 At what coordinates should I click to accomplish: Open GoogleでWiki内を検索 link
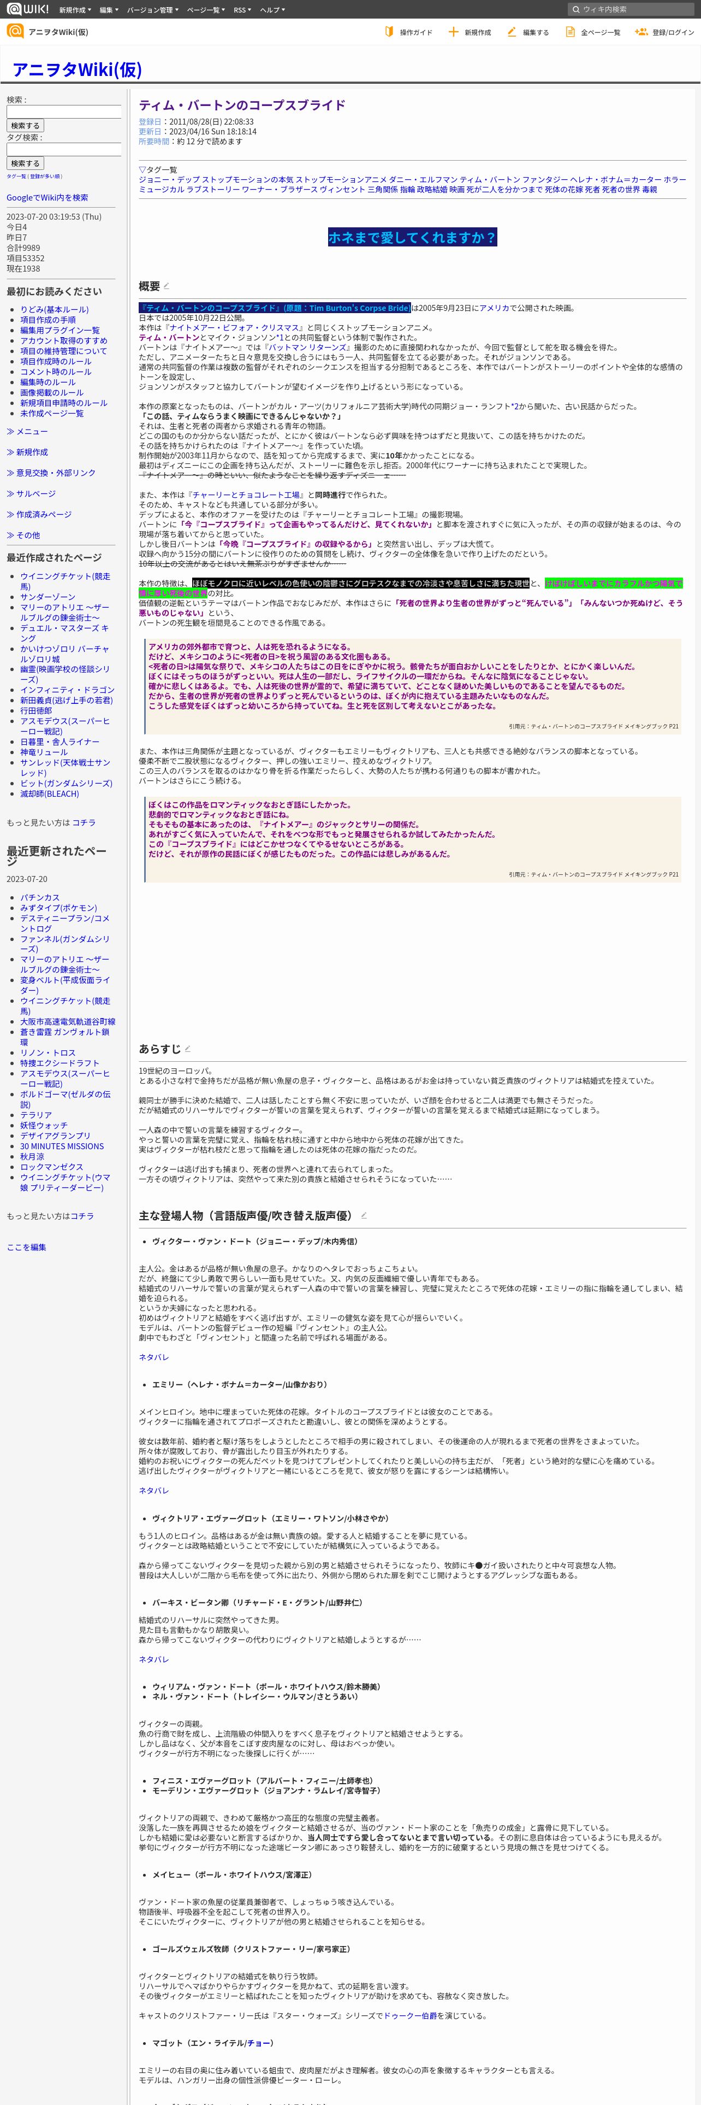point(47,198)
